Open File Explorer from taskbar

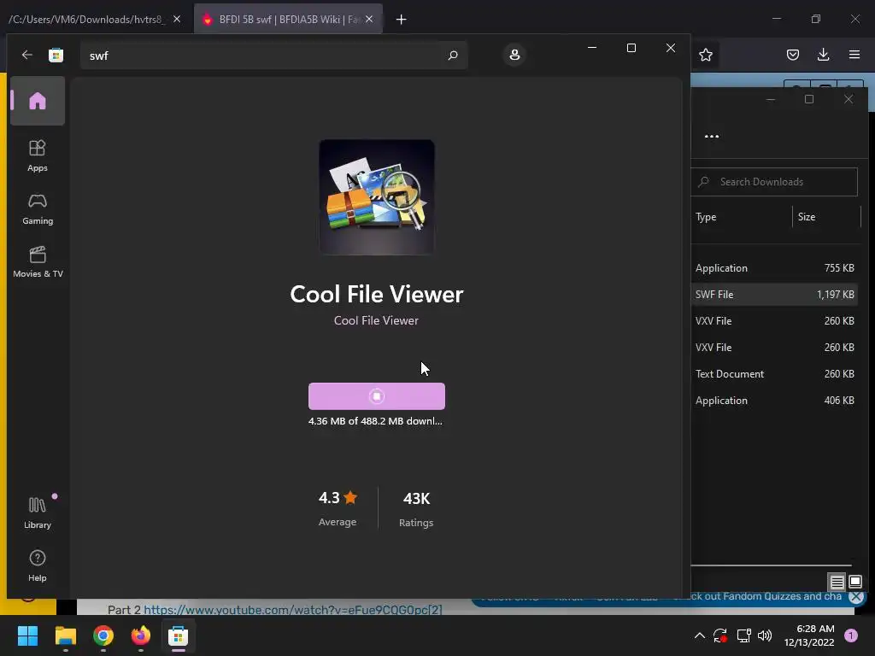65,635
